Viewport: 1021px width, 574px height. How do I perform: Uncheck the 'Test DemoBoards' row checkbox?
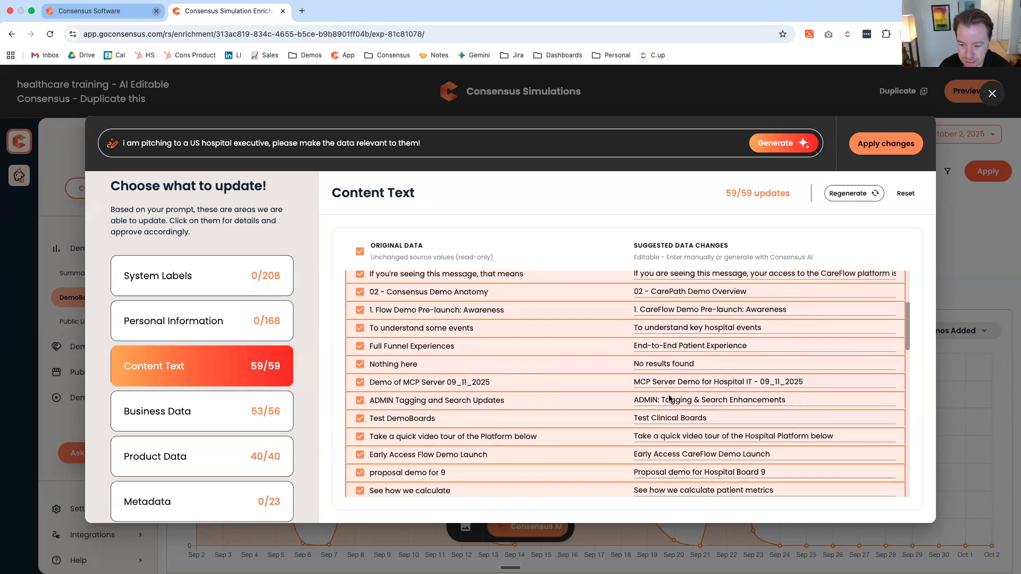click(359, 418)
